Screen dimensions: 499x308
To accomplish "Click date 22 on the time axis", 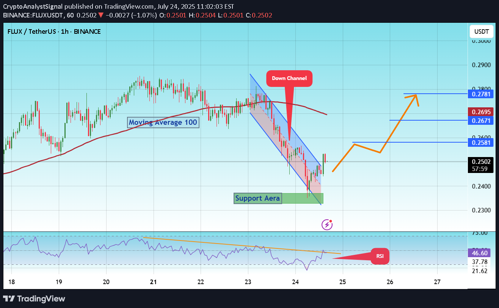I will tap(201, 282).
